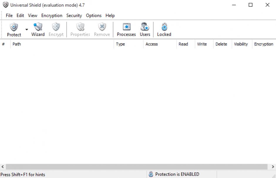Close the Universal Shield window
This screenshot has height=178, width=276.
[267, 5]
